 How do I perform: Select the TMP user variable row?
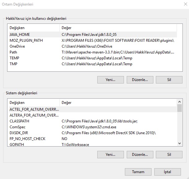tap(93, 64)
